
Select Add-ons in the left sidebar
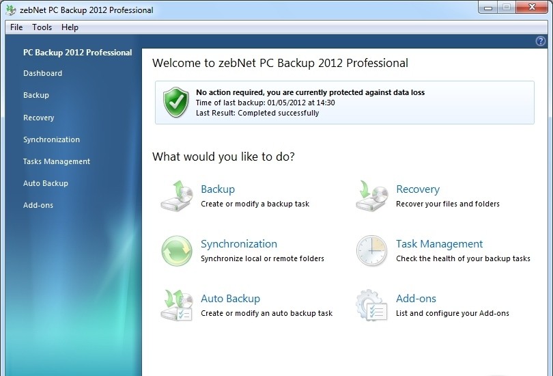tap(38, 205)
